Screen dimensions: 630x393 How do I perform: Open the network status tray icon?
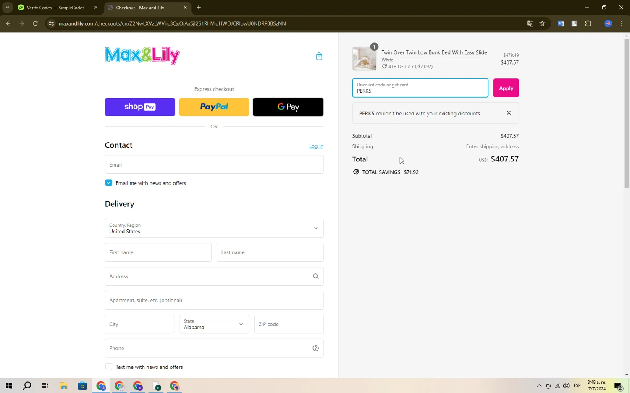pyautogui.click(x=557, y=386)
